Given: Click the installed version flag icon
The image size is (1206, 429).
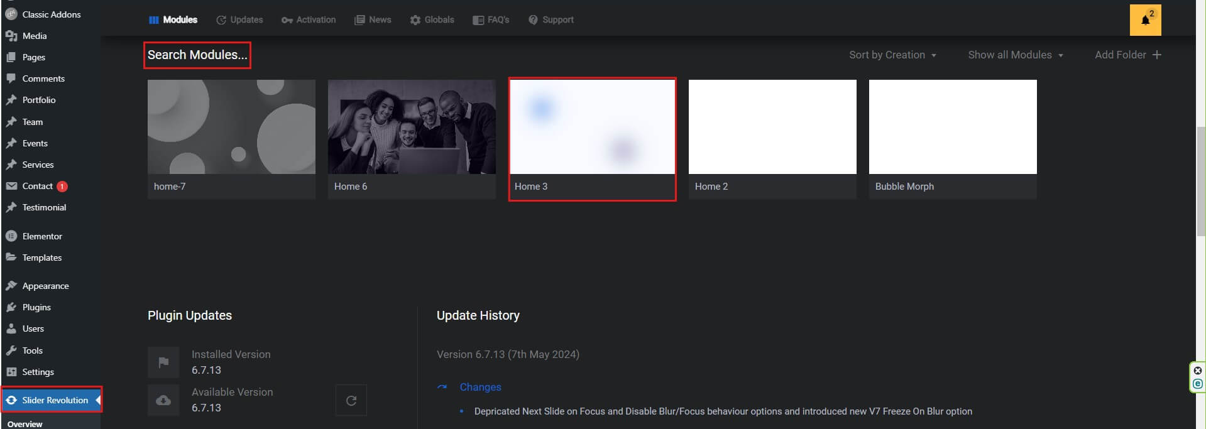Looking at the screenshot, I should point(163,362).
